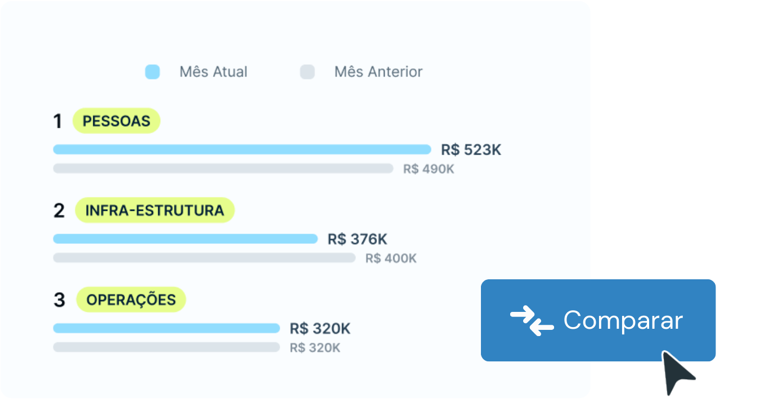Click the gray Operações previous month bar
The height and width of the screenshot is (399, 765).
pyautogui.click(x=166, y=347)
